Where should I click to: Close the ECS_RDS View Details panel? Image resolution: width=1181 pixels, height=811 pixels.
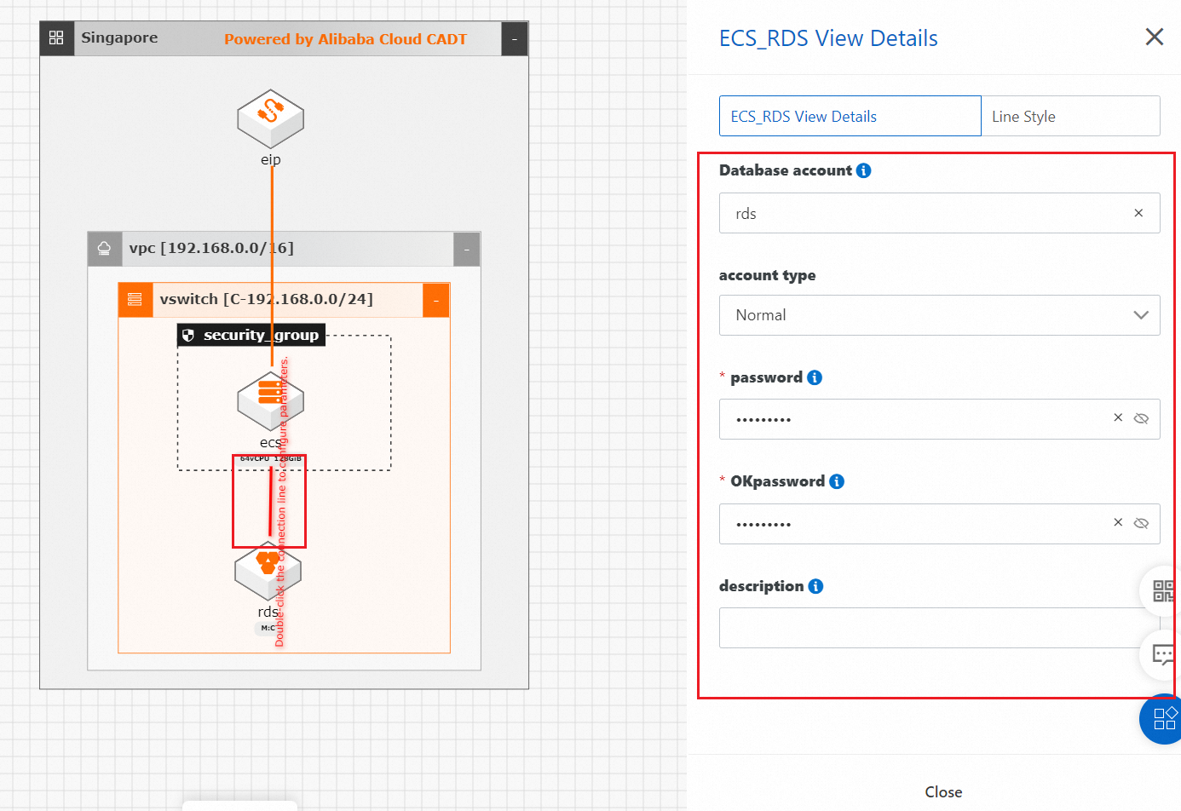tap(1155, 37)
